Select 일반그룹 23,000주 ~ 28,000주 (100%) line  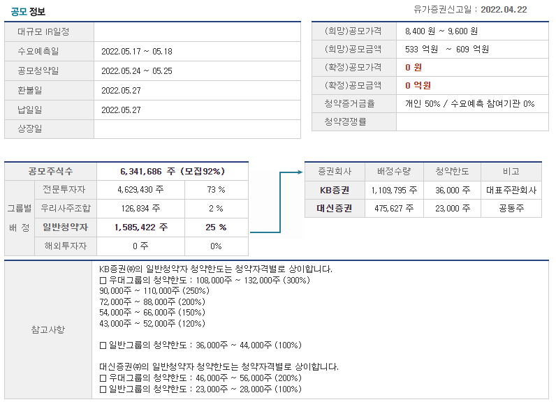pos(200,389)
